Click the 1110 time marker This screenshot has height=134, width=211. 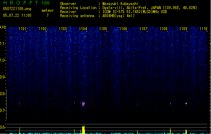(x=203, y=29)
